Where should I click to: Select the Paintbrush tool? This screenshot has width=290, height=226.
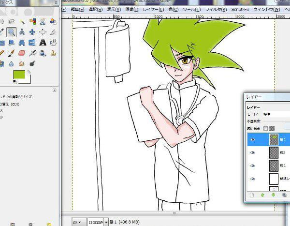(12, 53)
